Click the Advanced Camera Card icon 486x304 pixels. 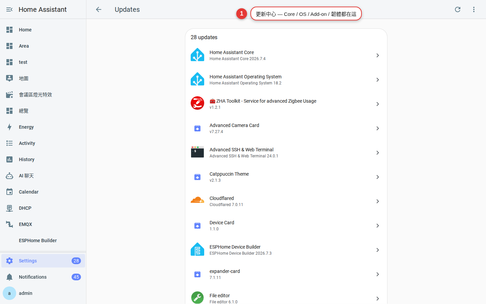(197, 128)
